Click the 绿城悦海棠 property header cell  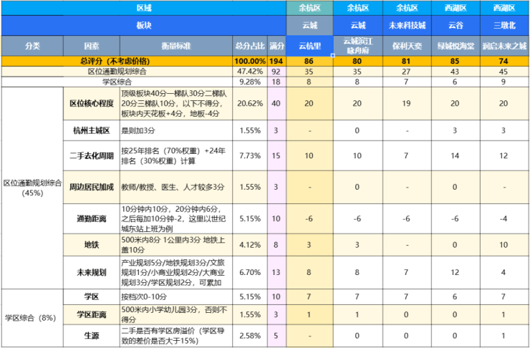pyautogui.click(x=456, y=45)
